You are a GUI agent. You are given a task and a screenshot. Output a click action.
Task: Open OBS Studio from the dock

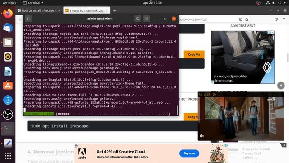pyautogui.click(x=8, y=114)
